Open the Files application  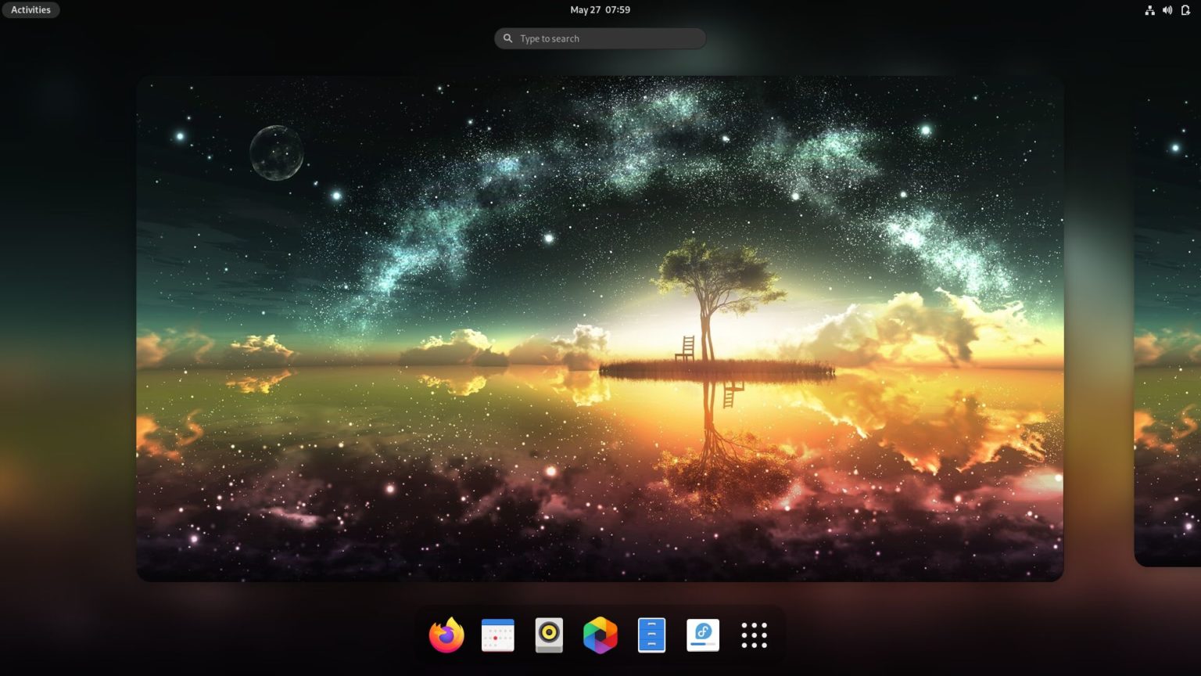coord(651,635)
